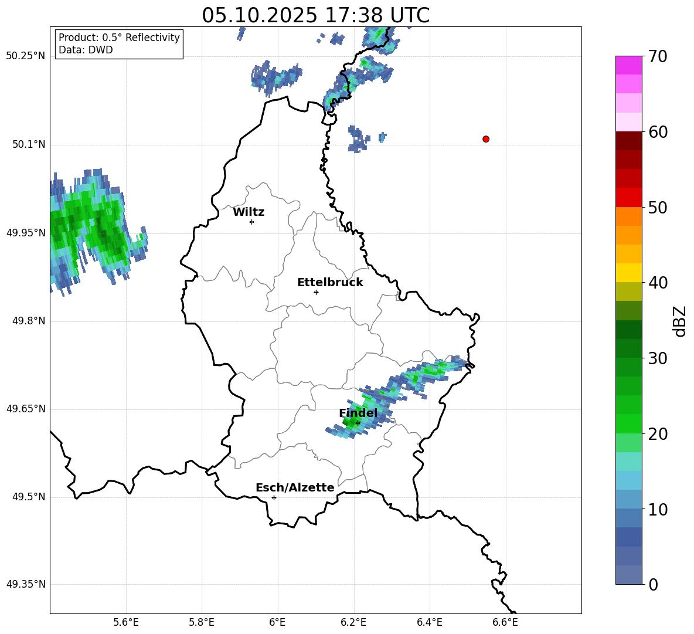Viewport: 694px width, 634px height.
Task: Click the colorbar tick value 0
Action: [653, 585]
